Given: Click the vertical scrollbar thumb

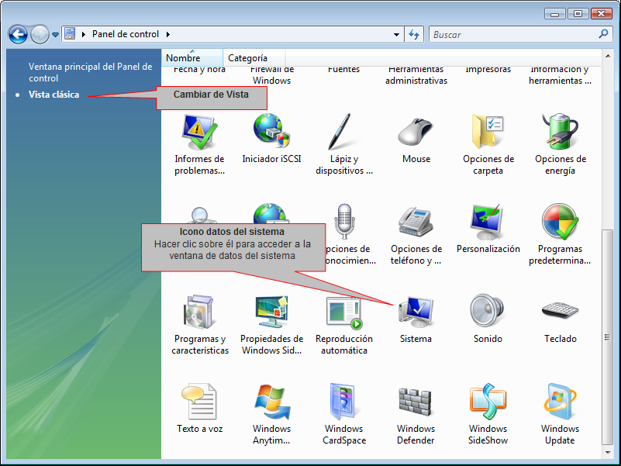Looking at the screenshot, I should pyautogui.click(x=608, y=337).
